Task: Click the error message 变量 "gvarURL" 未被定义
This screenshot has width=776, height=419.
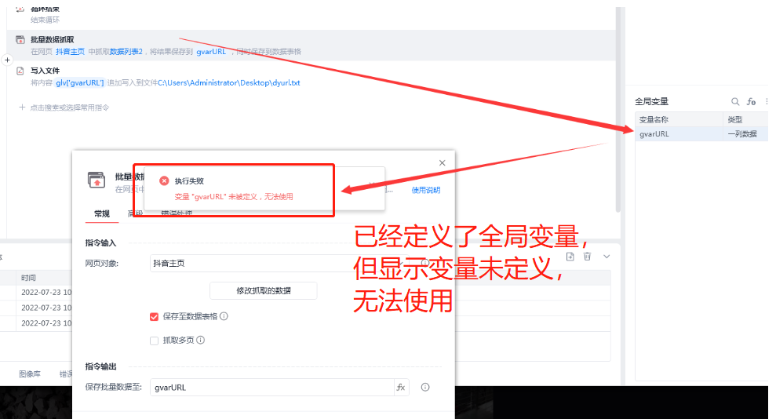Action: [x=234, y=196]
